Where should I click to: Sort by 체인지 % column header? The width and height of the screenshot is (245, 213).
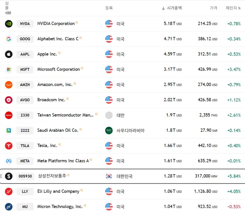tap(233, 8)
